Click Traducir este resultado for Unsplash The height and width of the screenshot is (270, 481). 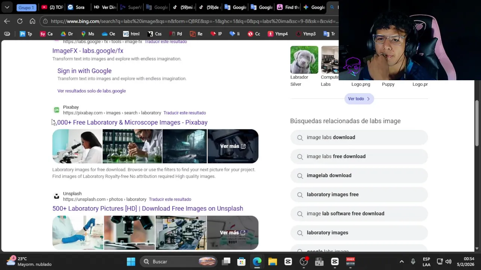[x=170, y=199]
